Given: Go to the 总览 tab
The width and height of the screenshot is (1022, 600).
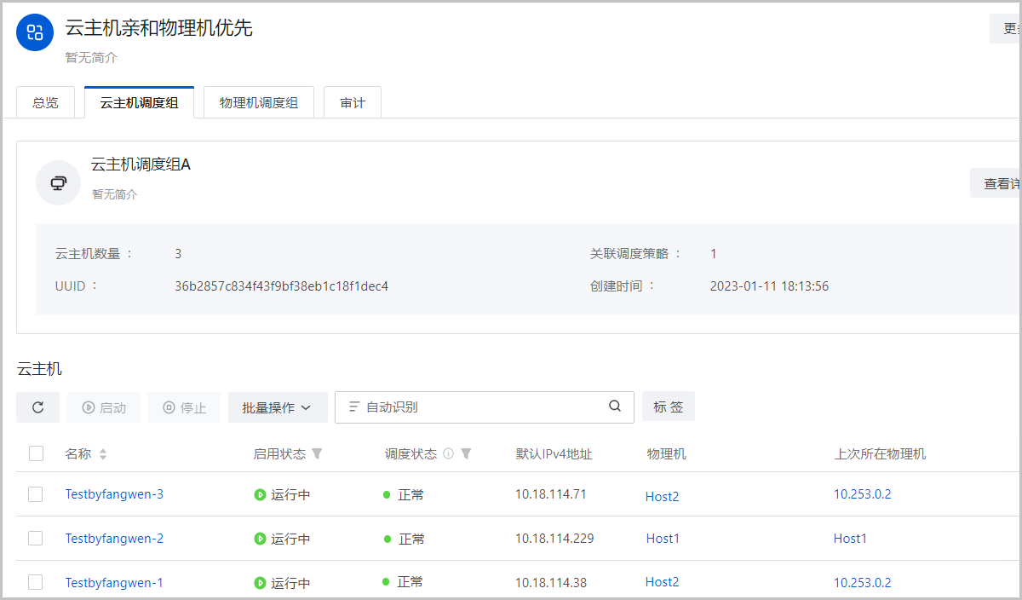Looking at the screenshot, I should [x=45, y=102].
